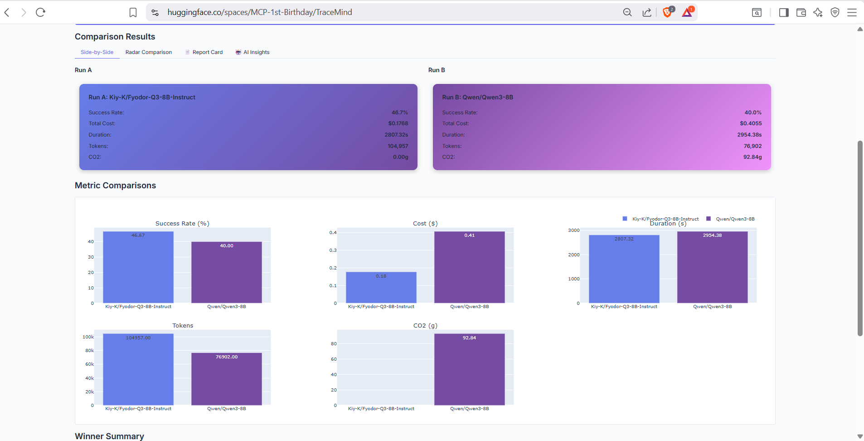Open site settings icon in address bar
The width and height of the screenshot is (864, 441).
(x=155, y=13)
